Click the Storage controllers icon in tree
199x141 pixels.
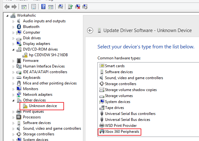(19, 134)
